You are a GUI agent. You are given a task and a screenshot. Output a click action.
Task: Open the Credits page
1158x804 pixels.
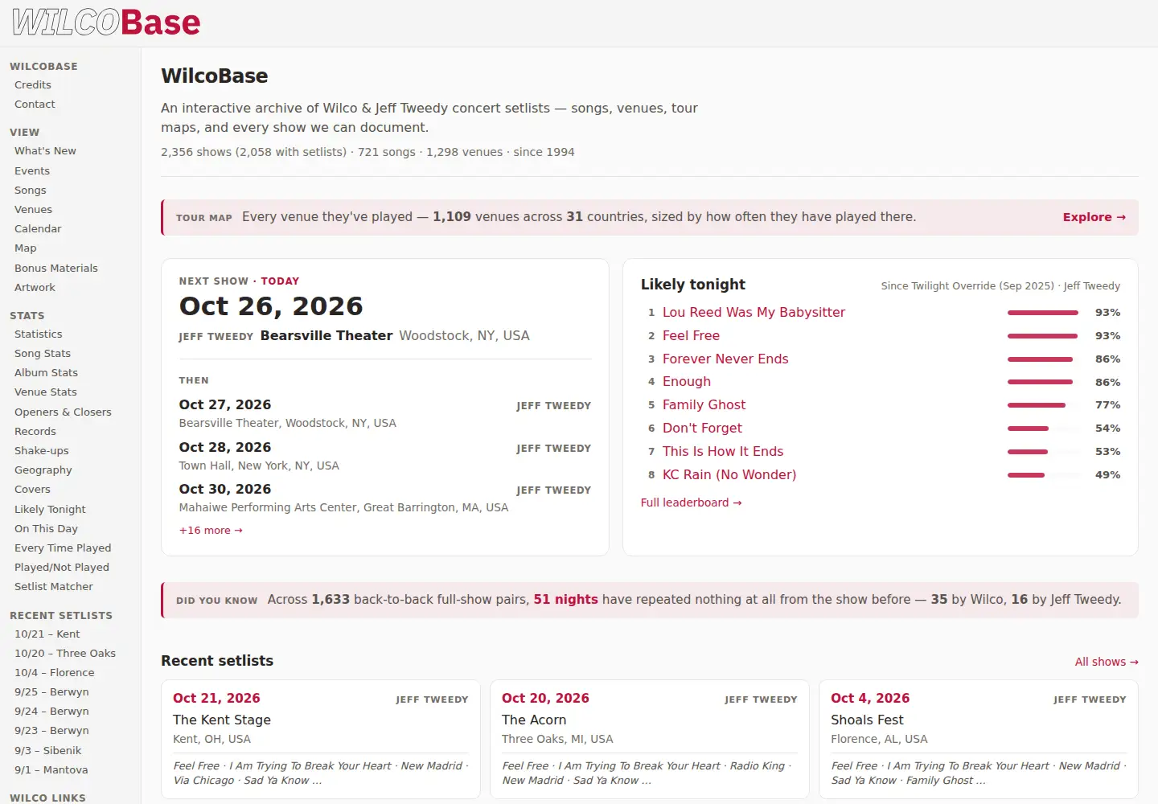33,85
